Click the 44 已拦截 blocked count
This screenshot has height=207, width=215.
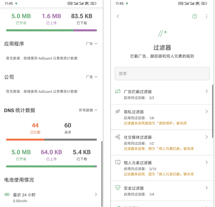pos(35,128)
